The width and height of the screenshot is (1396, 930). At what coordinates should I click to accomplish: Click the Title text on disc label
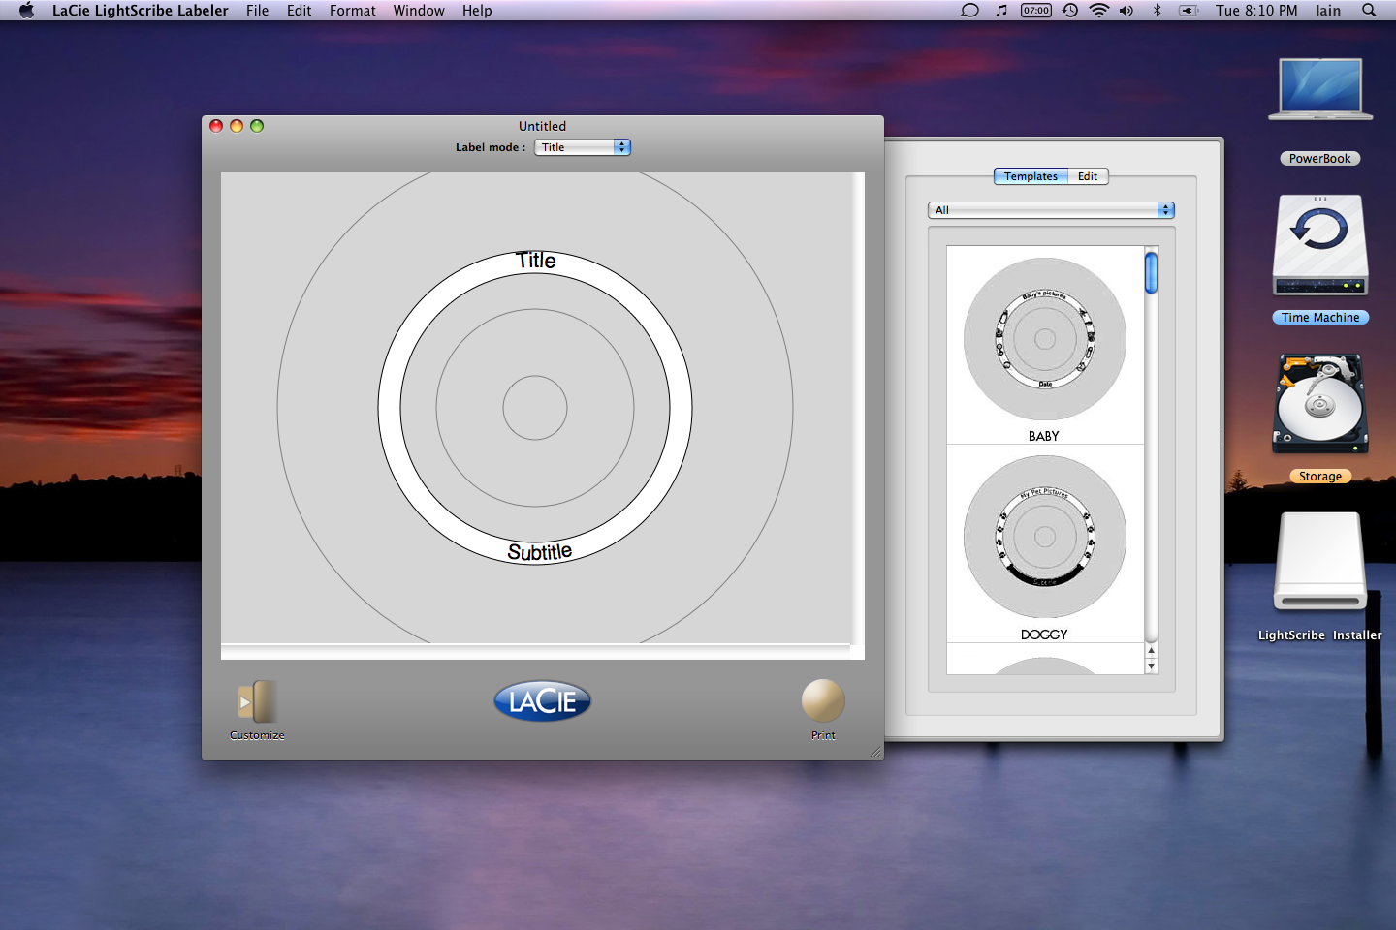pyautogui.click(x=536, y=261)
